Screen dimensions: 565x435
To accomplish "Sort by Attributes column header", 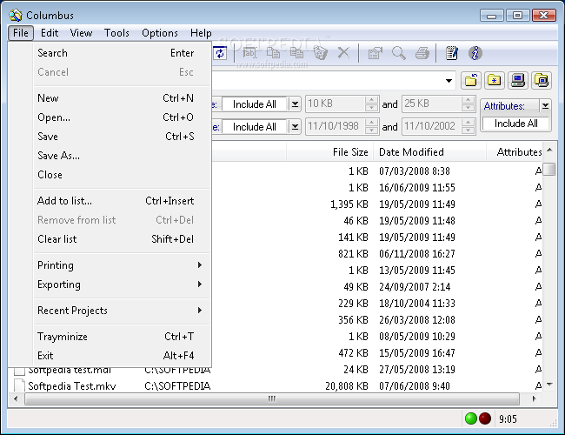I will click(x=515, y=152).
